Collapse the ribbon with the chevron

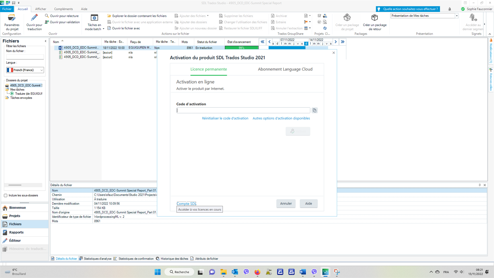coord(490,34)
